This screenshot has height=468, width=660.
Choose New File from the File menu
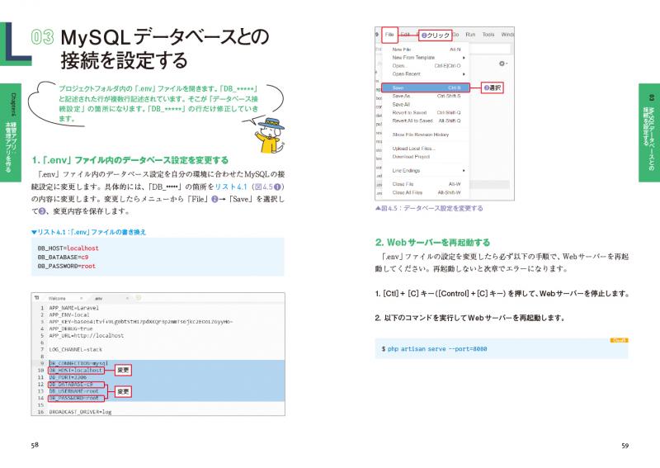[x=426, y=50]
